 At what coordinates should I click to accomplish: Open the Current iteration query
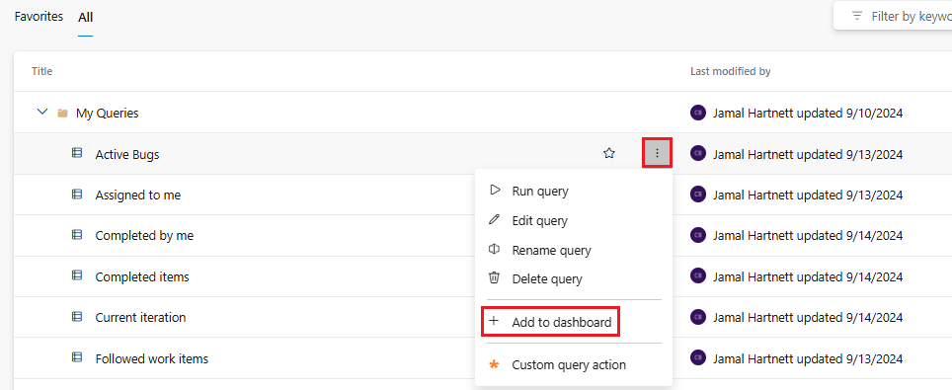[x=140, y=318]
